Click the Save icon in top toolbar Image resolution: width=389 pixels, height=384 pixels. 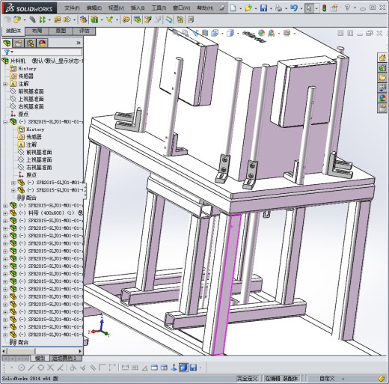click(x=263, y=8)
